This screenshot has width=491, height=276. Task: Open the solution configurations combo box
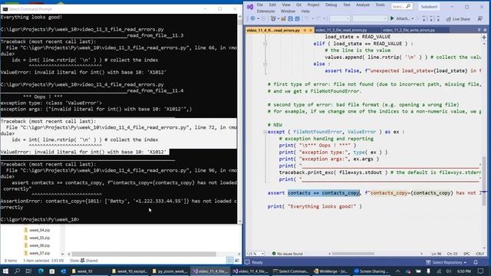click(x=339, y=18)
